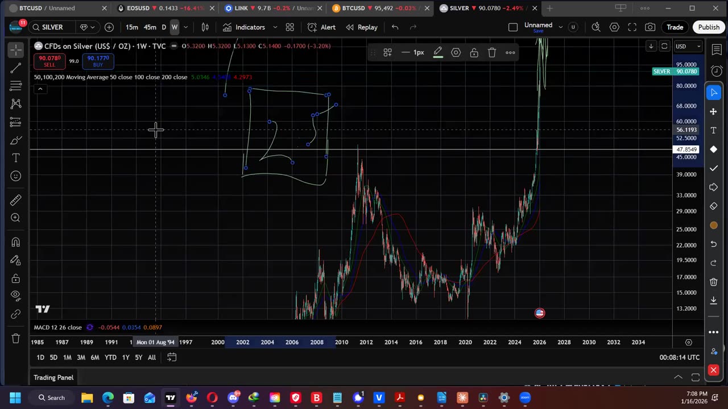Expand the Unnamed layout dropdown arrow
Viewport: 728px width, 409px height.
pos(561,27)
